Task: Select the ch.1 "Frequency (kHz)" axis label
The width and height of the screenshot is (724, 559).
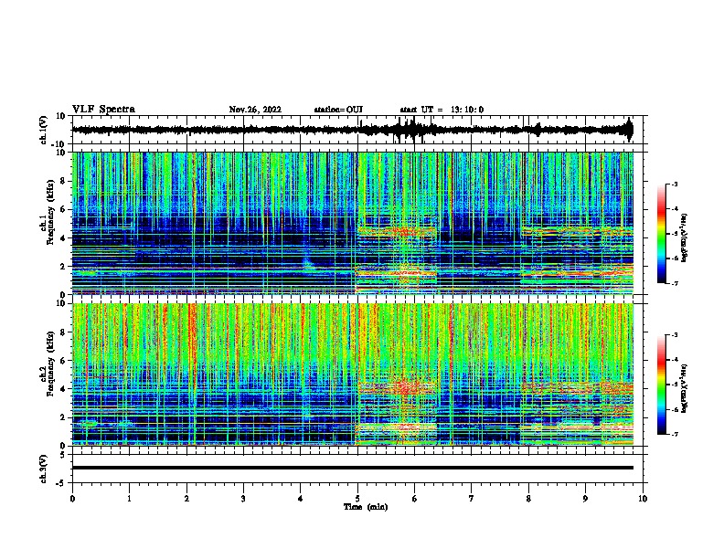Action: [50, 213]
